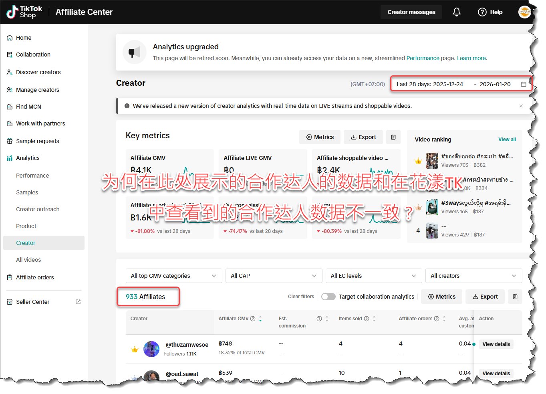Click View all in Video ranking
The width and height of the screenshot is (546, 394).
[507, 139]
